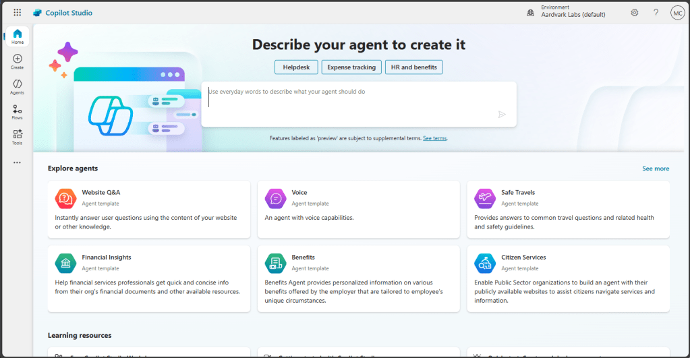Open Tools in the left navigation
The height and width of the screenshot is (358, 690).
click(x=17, y=137)
